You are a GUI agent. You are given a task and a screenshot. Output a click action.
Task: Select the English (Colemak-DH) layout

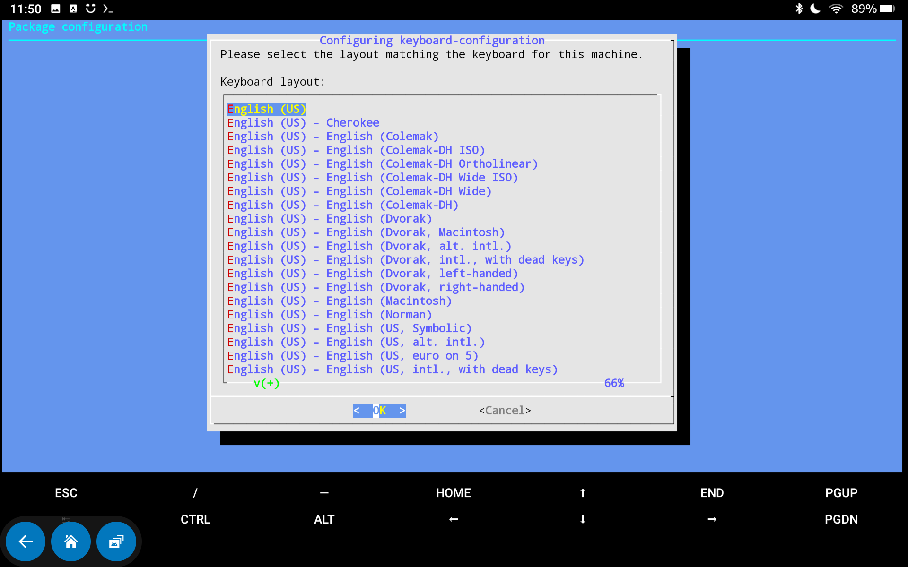click(343, 205)
